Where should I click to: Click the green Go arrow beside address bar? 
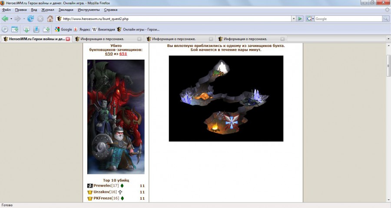(x=299, y=19)
